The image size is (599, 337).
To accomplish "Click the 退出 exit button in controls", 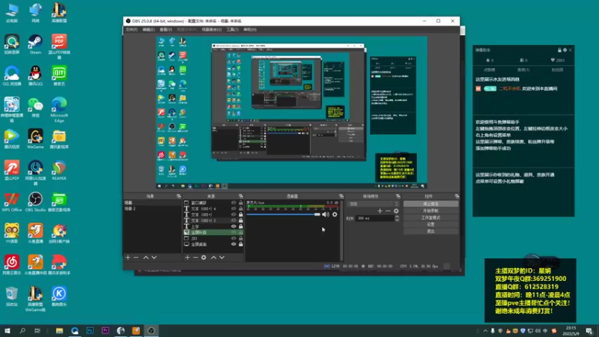I will 431,231.
